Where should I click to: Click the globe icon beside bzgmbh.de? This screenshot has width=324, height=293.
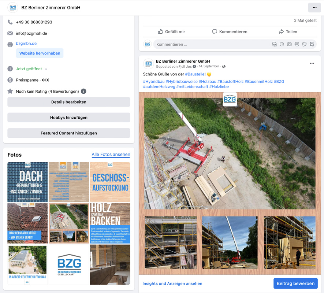[10, 44]
